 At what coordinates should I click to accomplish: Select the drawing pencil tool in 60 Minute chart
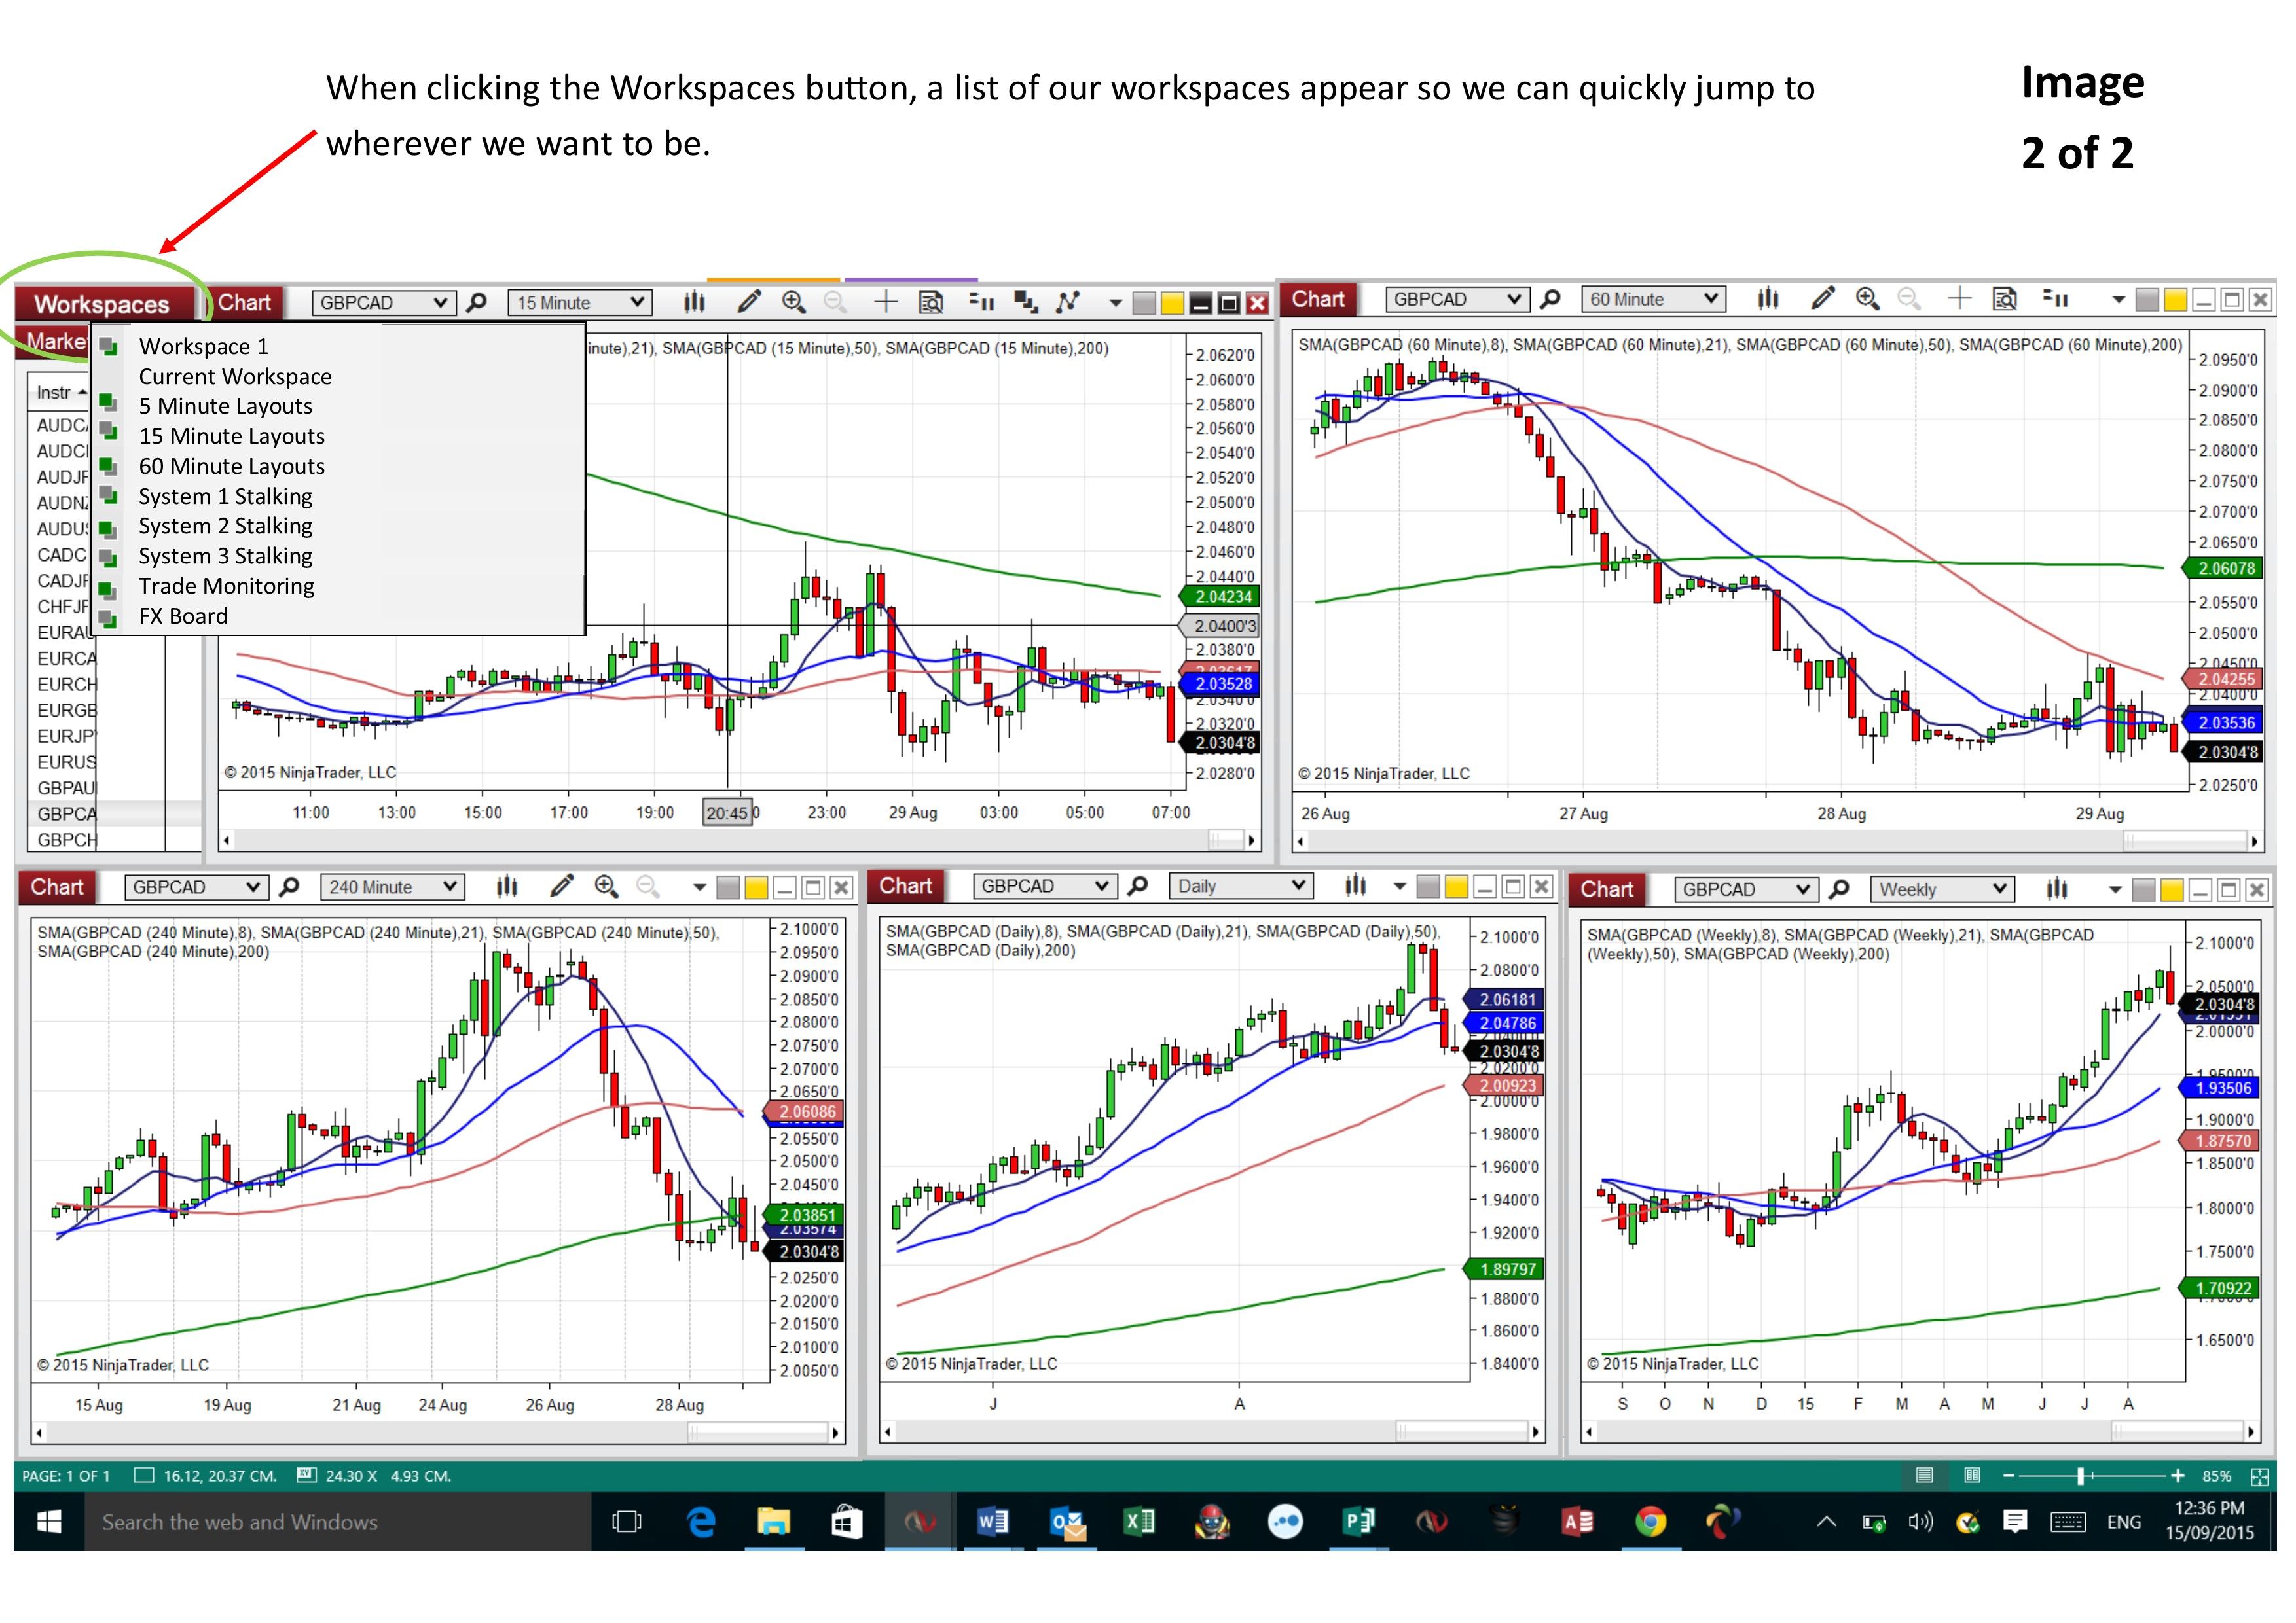[x=1823, y=299]
